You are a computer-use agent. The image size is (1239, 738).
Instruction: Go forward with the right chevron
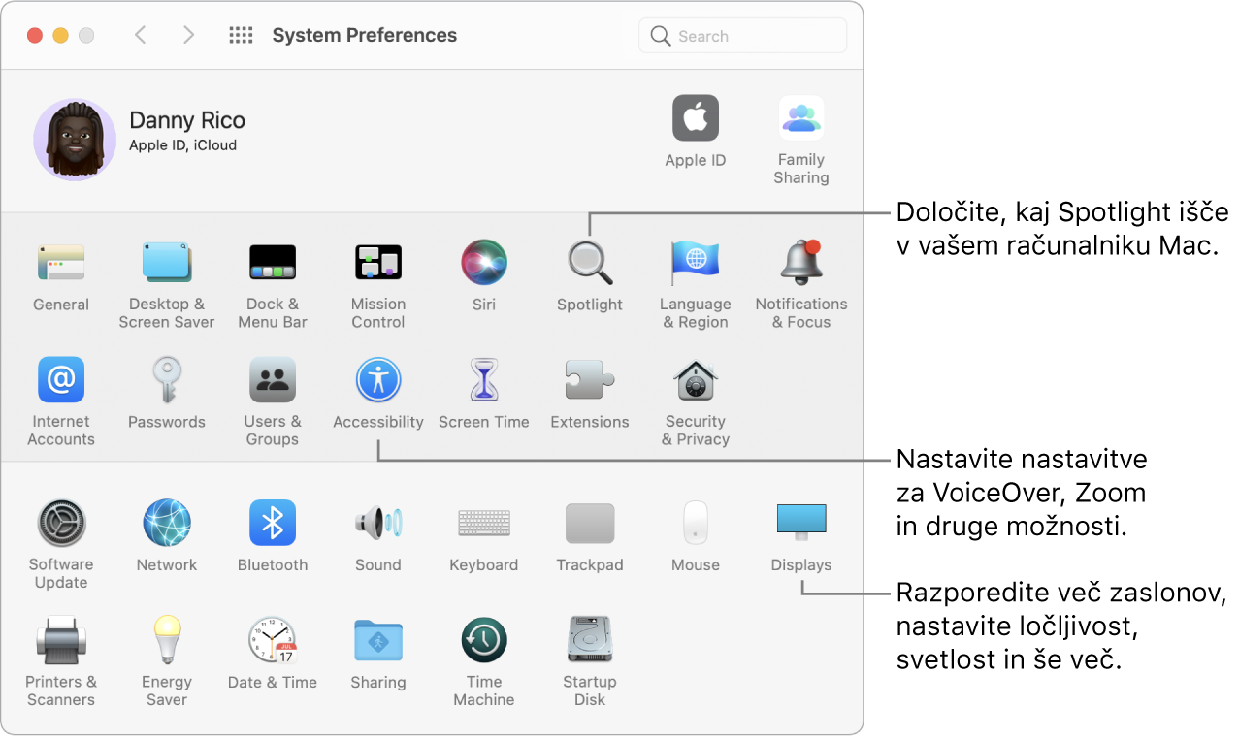(x=188, y=35)
